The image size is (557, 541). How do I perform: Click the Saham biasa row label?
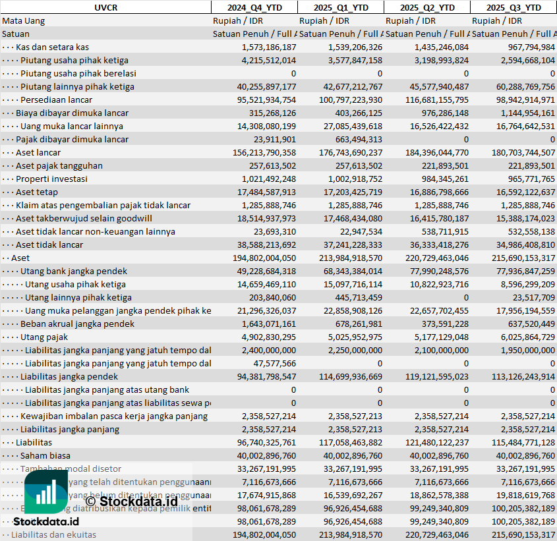(45, 455)
